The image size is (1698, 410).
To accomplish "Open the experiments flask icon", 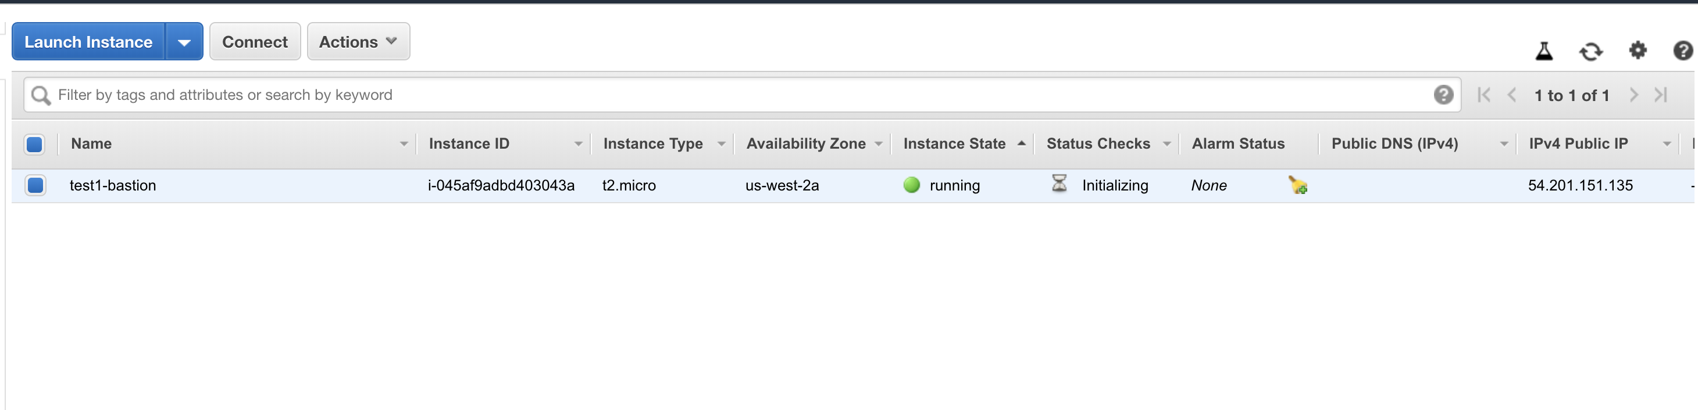I will tap(1544, 51).
